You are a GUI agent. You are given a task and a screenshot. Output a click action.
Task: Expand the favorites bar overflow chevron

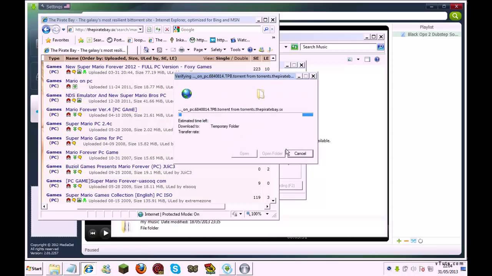273,38
